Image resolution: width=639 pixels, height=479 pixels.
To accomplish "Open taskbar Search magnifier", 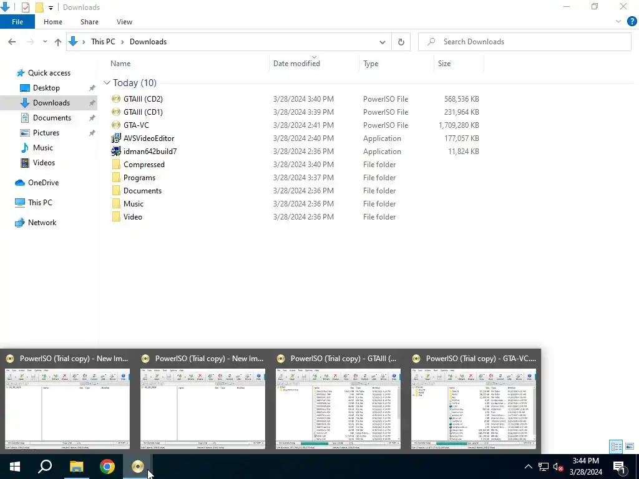I will pyautogui.click(x=45, y=467).
